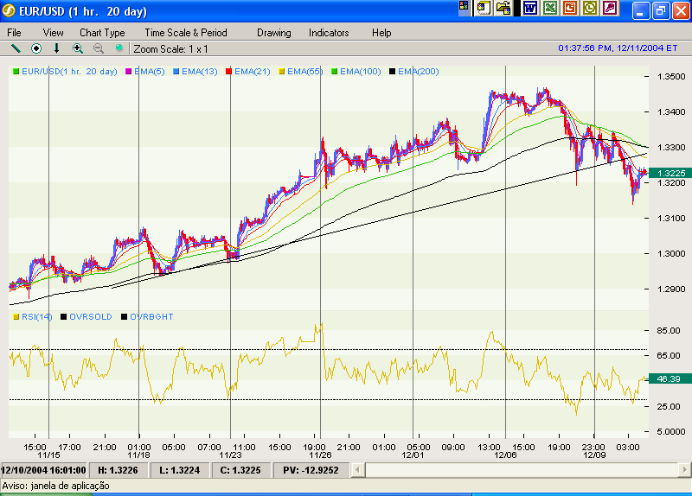692x496 pixels.
Task: Click the red EMA(21) color swatch
Action: point(229,72)
